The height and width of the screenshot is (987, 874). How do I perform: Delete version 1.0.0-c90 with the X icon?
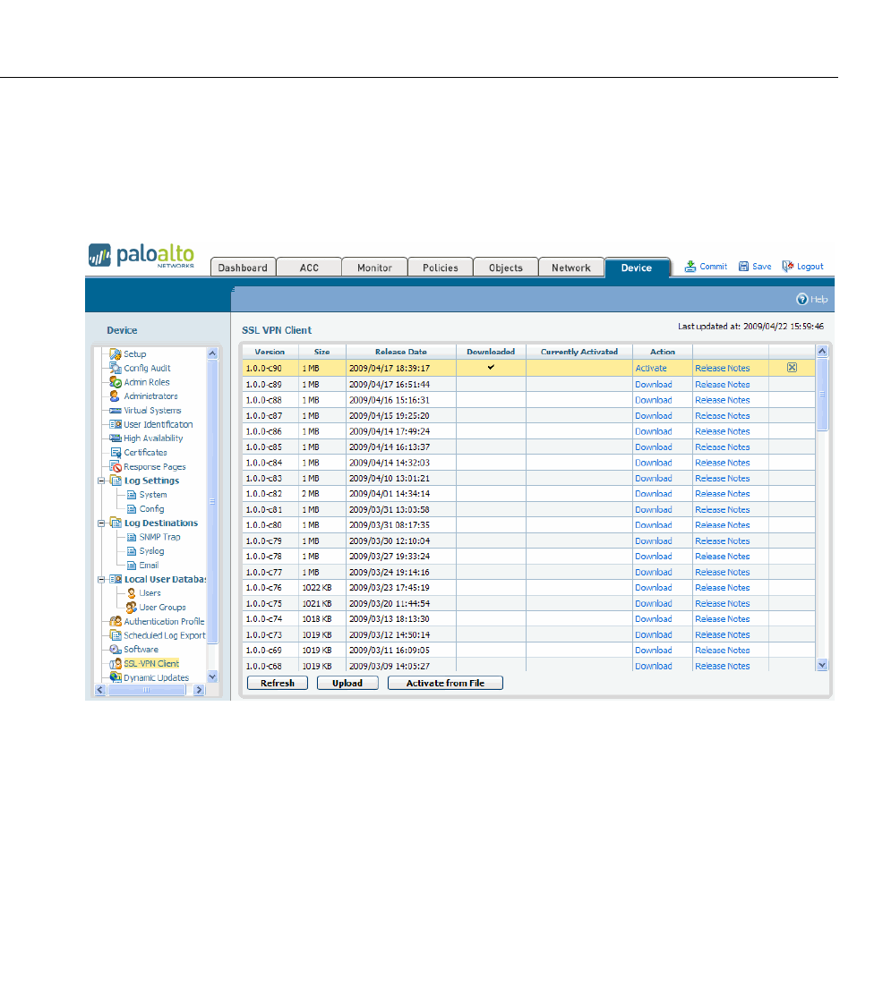pyautogui.click(x=793, y=368)
